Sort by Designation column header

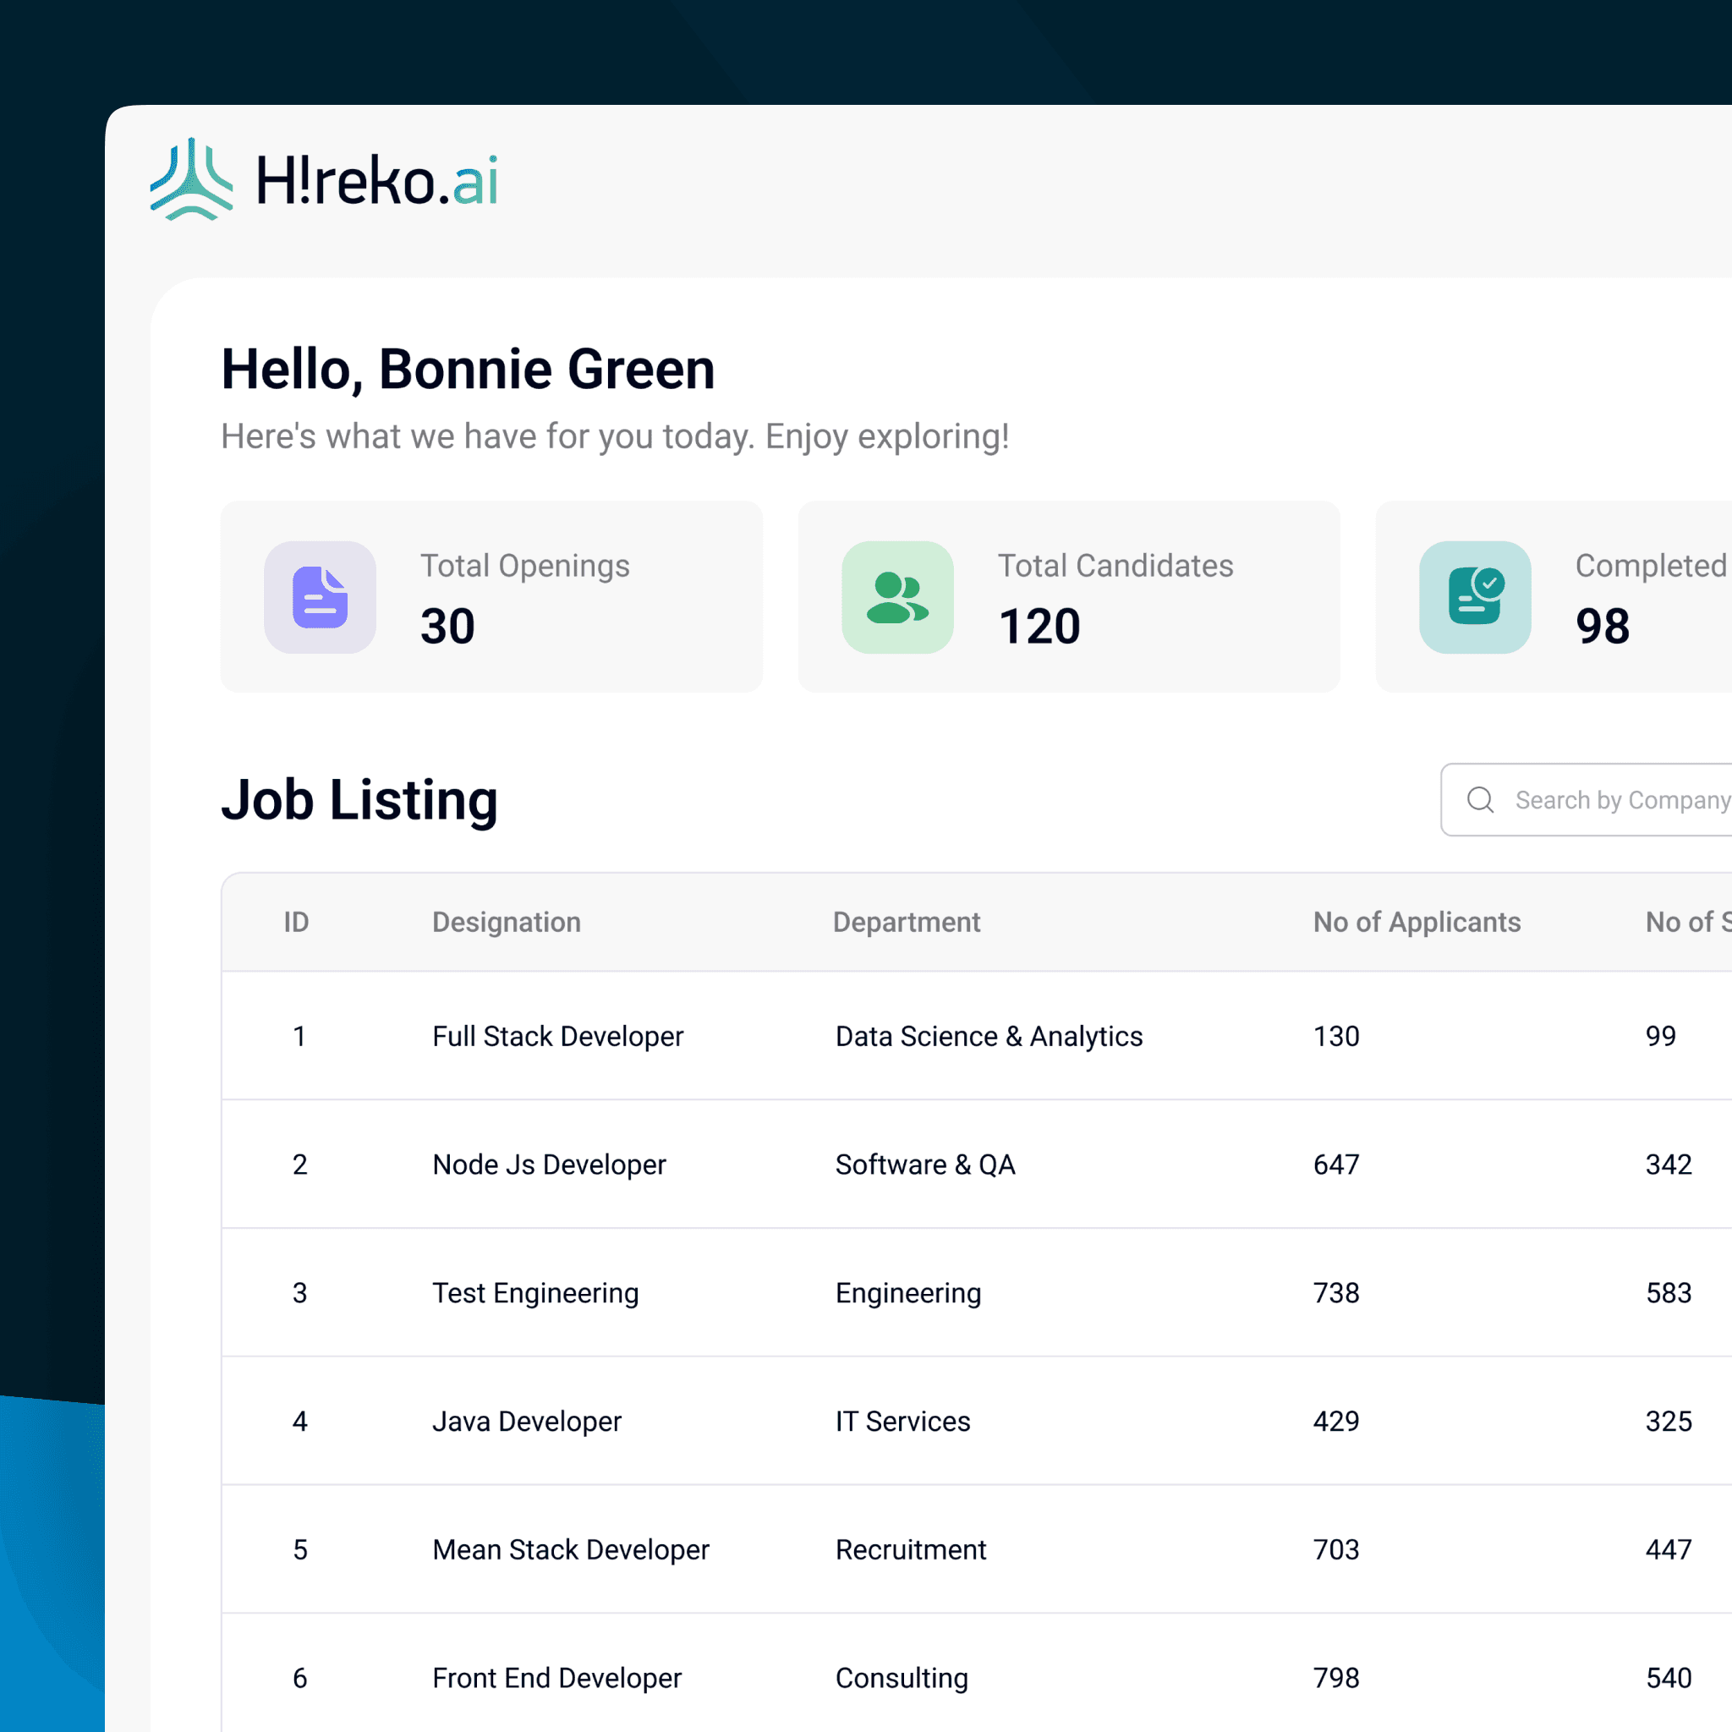pyautogui.click(x=507, y=923)
